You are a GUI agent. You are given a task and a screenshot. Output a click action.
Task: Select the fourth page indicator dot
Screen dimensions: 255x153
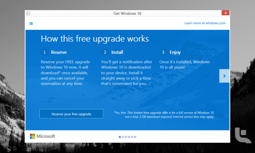[x=129, y=137]
